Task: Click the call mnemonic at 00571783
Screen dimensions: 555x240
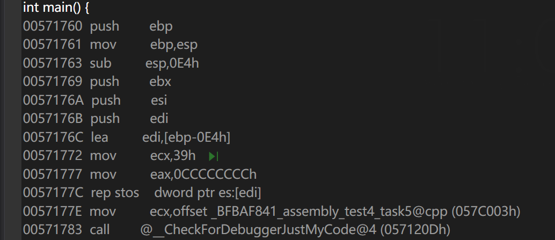Action: [x=100, y=230]
